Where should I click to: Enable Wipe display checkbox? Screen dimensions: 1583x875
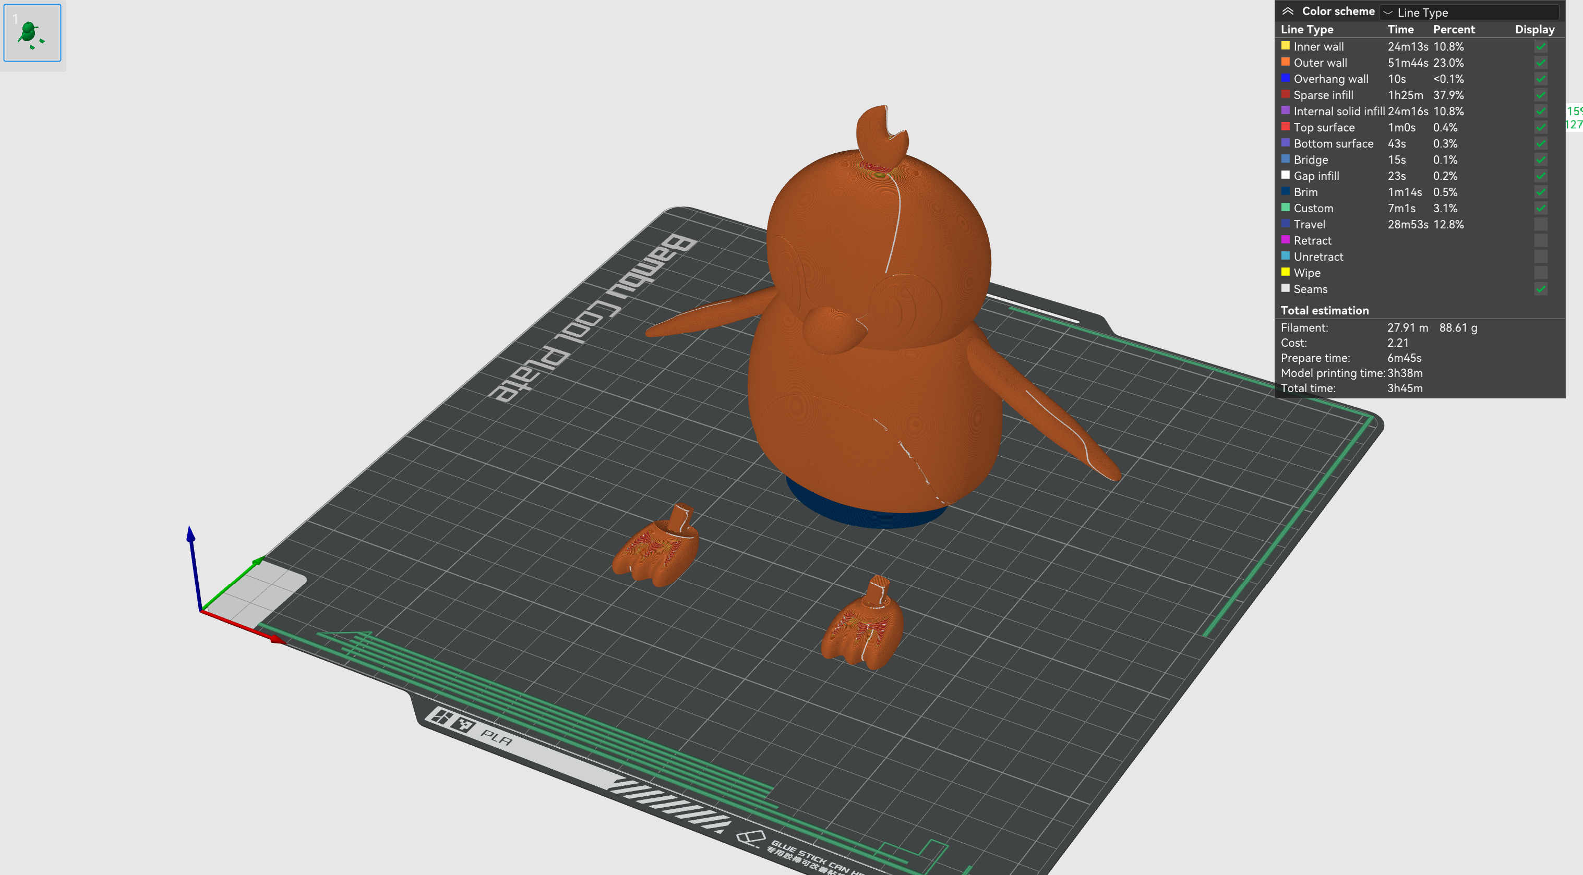tap(1541, 273)
